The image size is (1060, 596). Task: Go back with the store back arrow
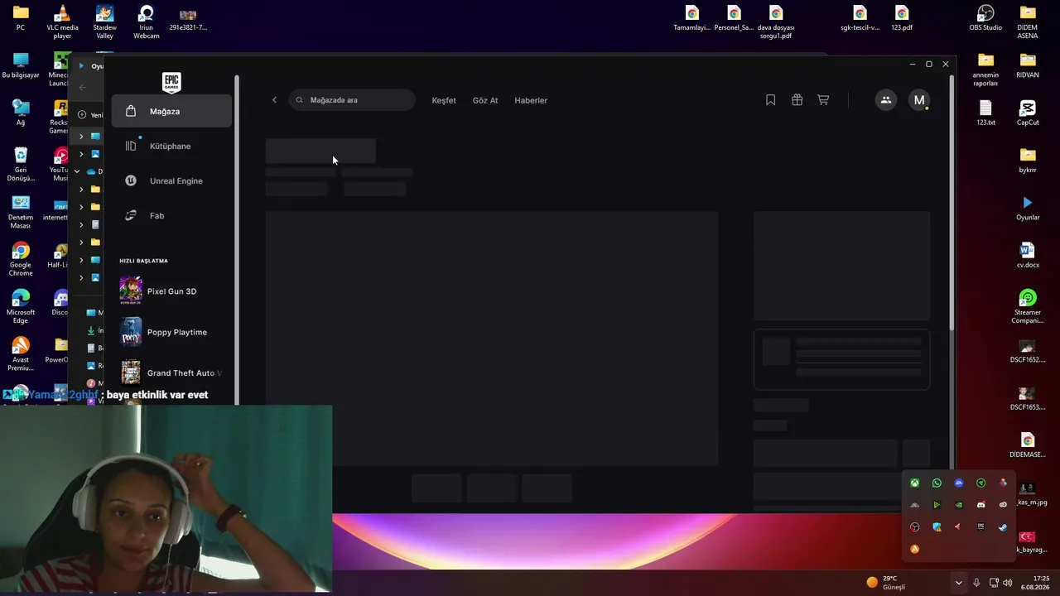tap(274, 100)
